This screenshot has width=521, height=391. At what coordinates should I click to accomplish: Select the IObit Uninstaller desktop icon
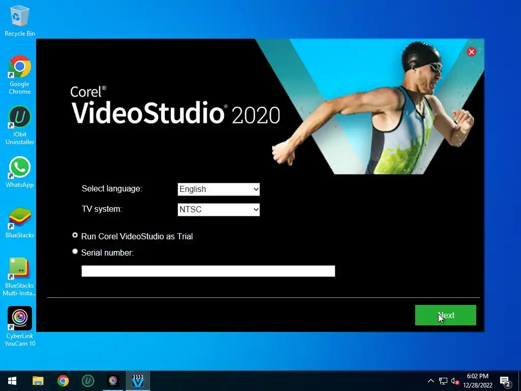tap(20, 125)
